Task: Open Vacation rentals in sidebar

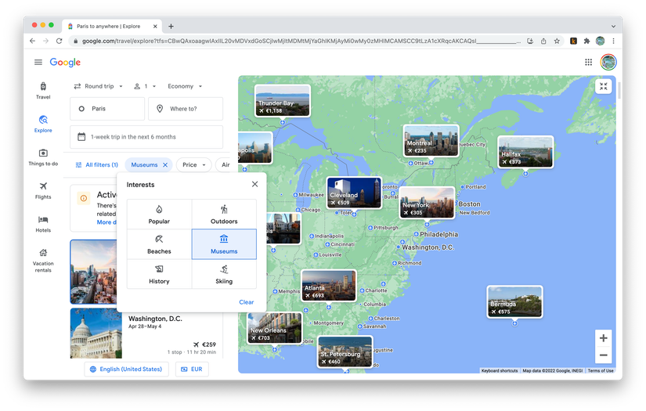Action: (43, 259)
